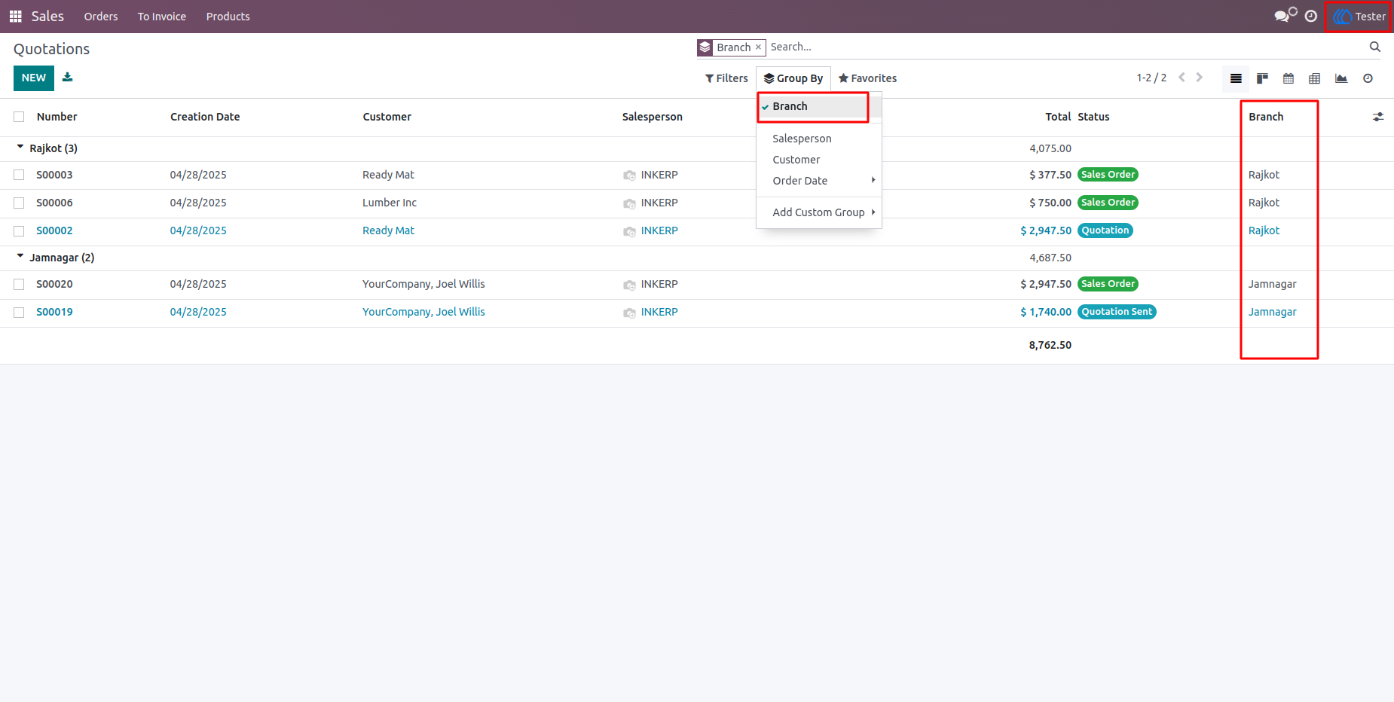Open the To Invoice menu
The width and height of the screenshot is (1394, 702).
[x=162, y=17]
